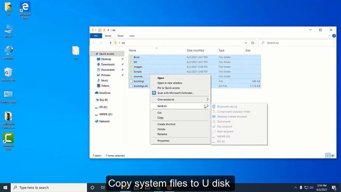
Task: Open the This PC desktop icon
Action: pyautogui.click(x=9, y=30)
